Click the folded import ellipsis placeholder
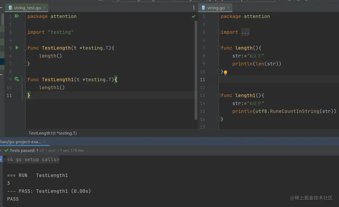339x207 pixels. 245,32
